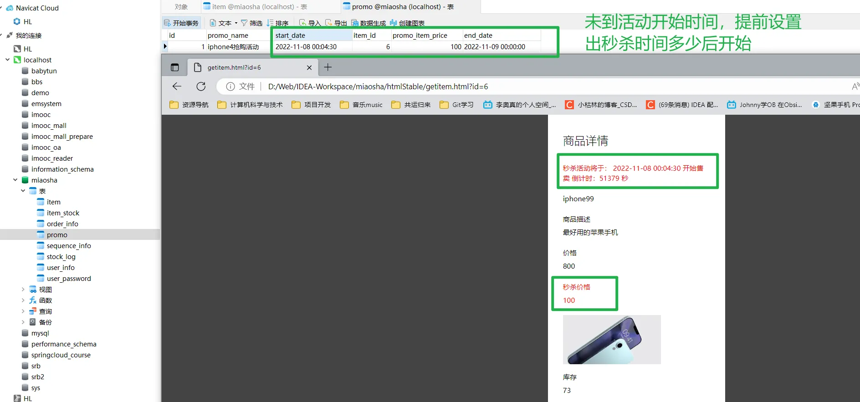Screen dimensions: 860x402
Task: Open the 小枯林的博客_CSD... bookmark
Action: (601, 105)
